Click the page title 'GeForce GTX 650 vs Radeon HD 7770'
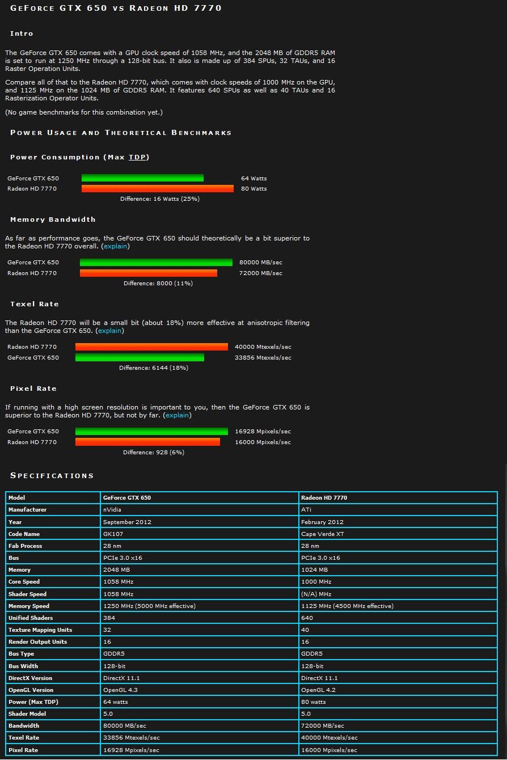Viewport: 507px width, 760px height. coord(116,9)
